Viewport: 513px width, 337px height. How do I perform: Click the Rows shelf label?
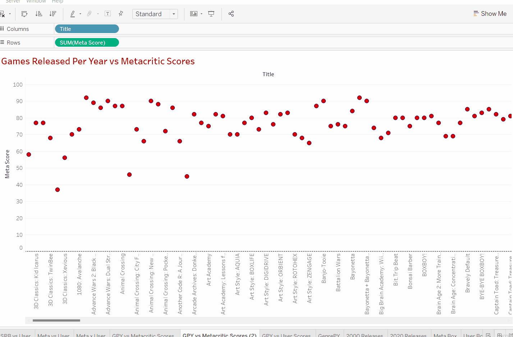pyautogui.click(x=13, y=43)
